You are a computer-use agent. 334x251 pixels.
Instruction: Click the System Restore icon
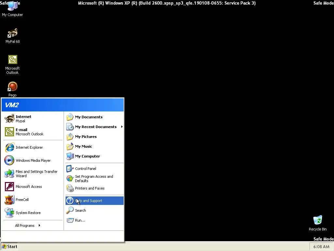pyautogui.click(x=9, y=213)
